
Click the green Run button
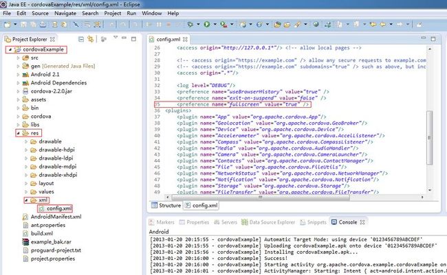[207, 25]
